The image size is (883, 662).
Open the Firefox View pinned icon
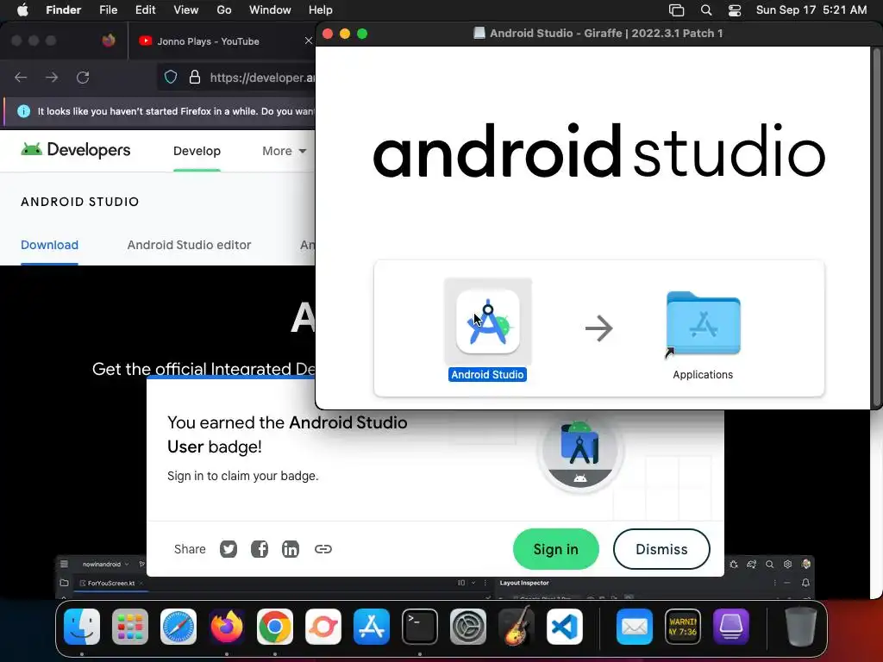(x=109, y=41)
